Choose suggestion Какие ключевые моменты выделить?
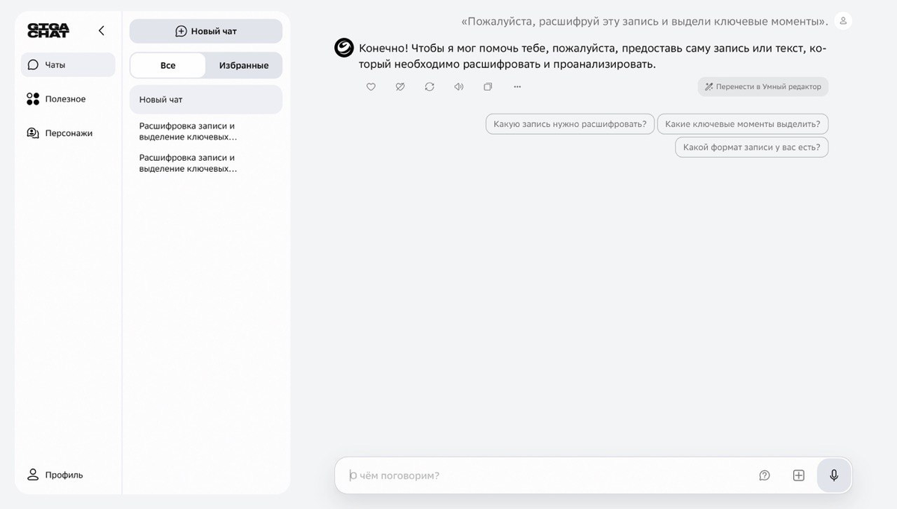This screenshot has height=509, width=897. (x=743, y=124)
